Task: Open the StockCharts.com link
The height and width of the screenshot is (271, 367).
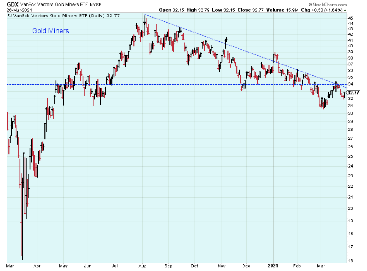Action: [328, 5]
